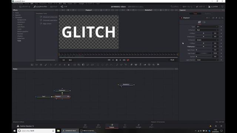
Task: Toggle keyframe for Y Offset
Action: pos(221,43)
